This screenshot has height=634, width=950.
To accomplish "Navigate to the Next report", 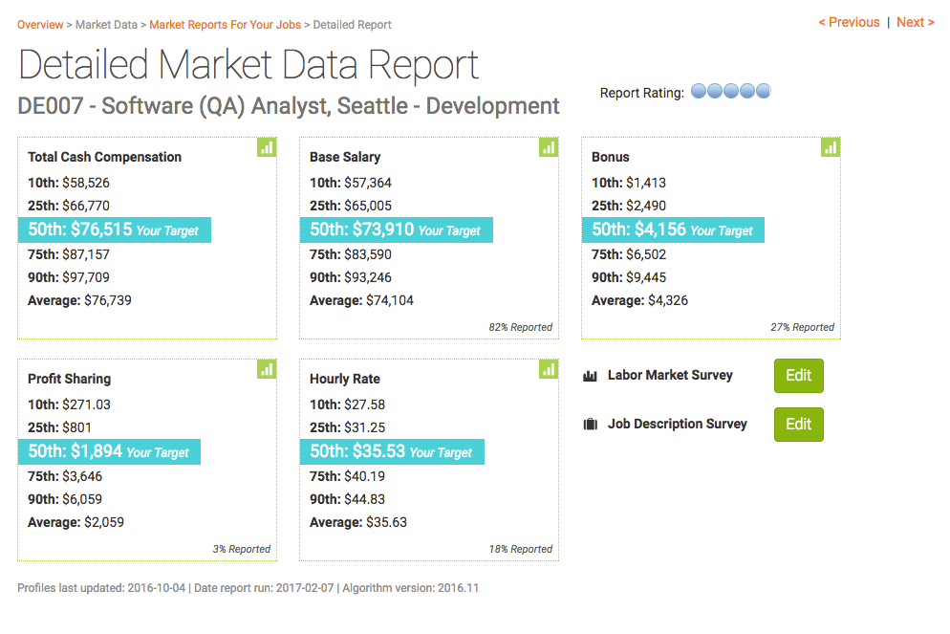I will (x=915, y=22).
